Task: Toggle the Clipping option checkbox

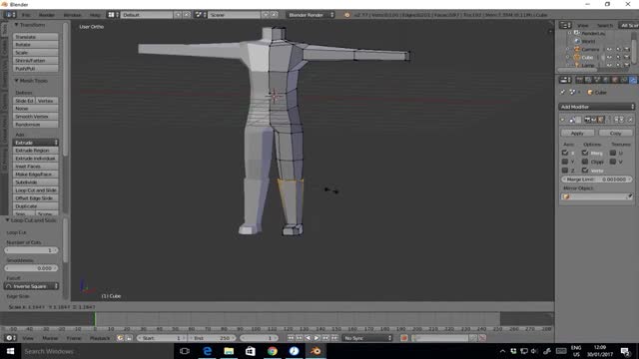Action: (585, 162)
